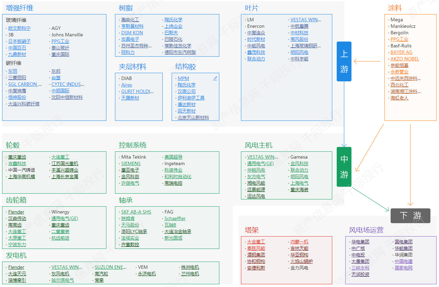The width and height of the screenshot is (439, 287).
Task: Open the 大连兴科碳纤维 link
Action: tap(24, 104)
